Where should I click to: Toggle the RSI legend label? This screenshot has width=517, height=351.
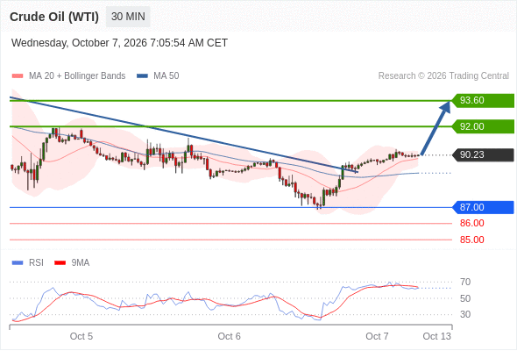[36, 263]
